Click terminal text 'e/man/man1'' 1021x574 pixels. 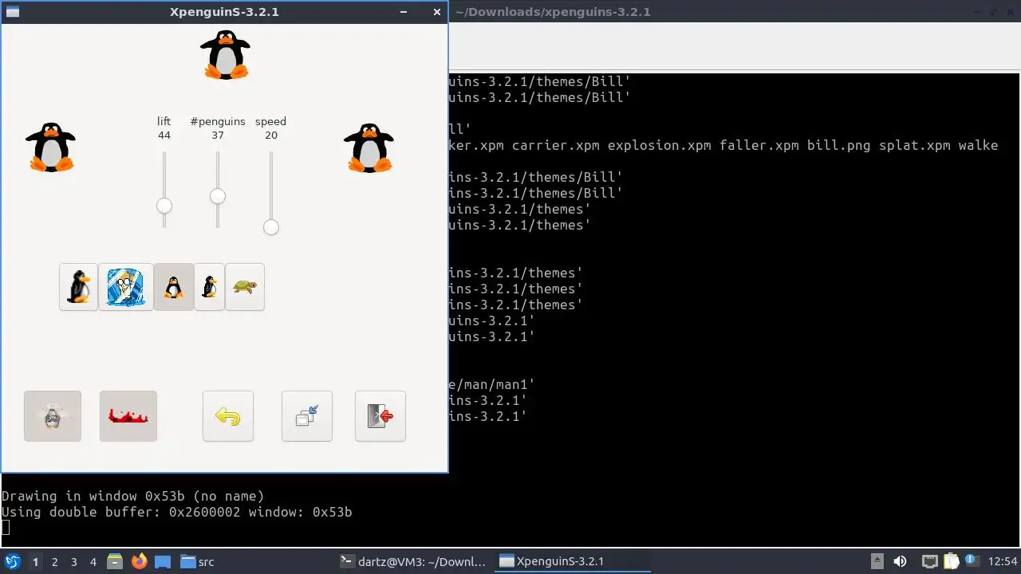coord(492,384)
